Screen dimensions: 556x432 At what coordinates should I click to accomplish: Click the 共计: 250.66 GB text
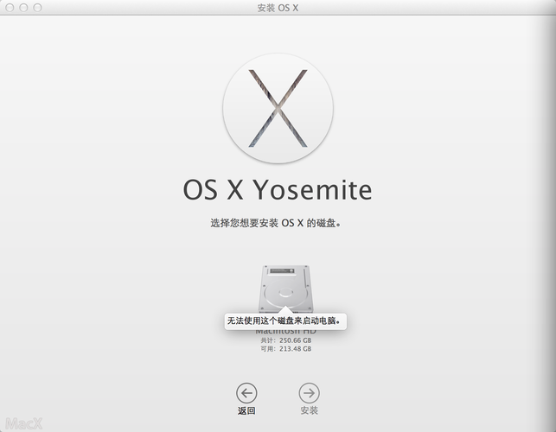(x=286, y=340)
